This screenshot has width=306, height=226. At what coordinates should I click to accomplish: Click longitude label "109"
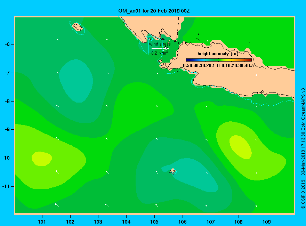coord(267,222)
